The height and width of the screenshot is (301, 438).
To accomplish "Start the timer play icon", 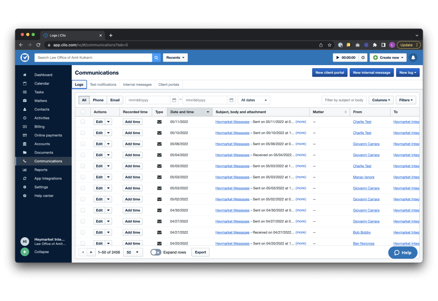I will pyautogui.click(x=338, y=58).
